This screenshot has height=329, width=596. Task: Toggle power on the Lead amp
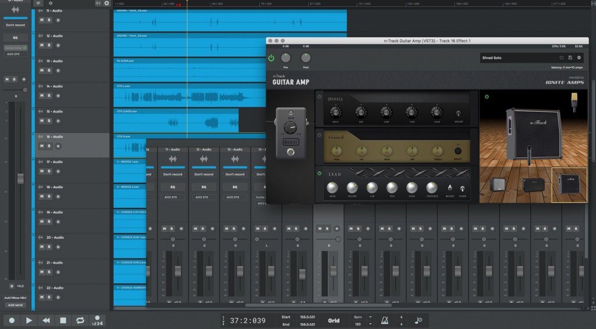pos(320,173)
